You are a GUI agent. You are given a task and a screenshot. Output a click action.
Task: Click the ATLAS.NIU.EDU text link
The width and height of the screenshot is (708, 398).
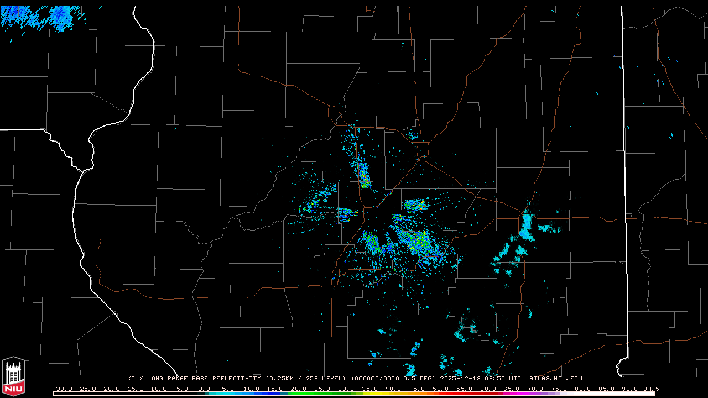(555, 379)
